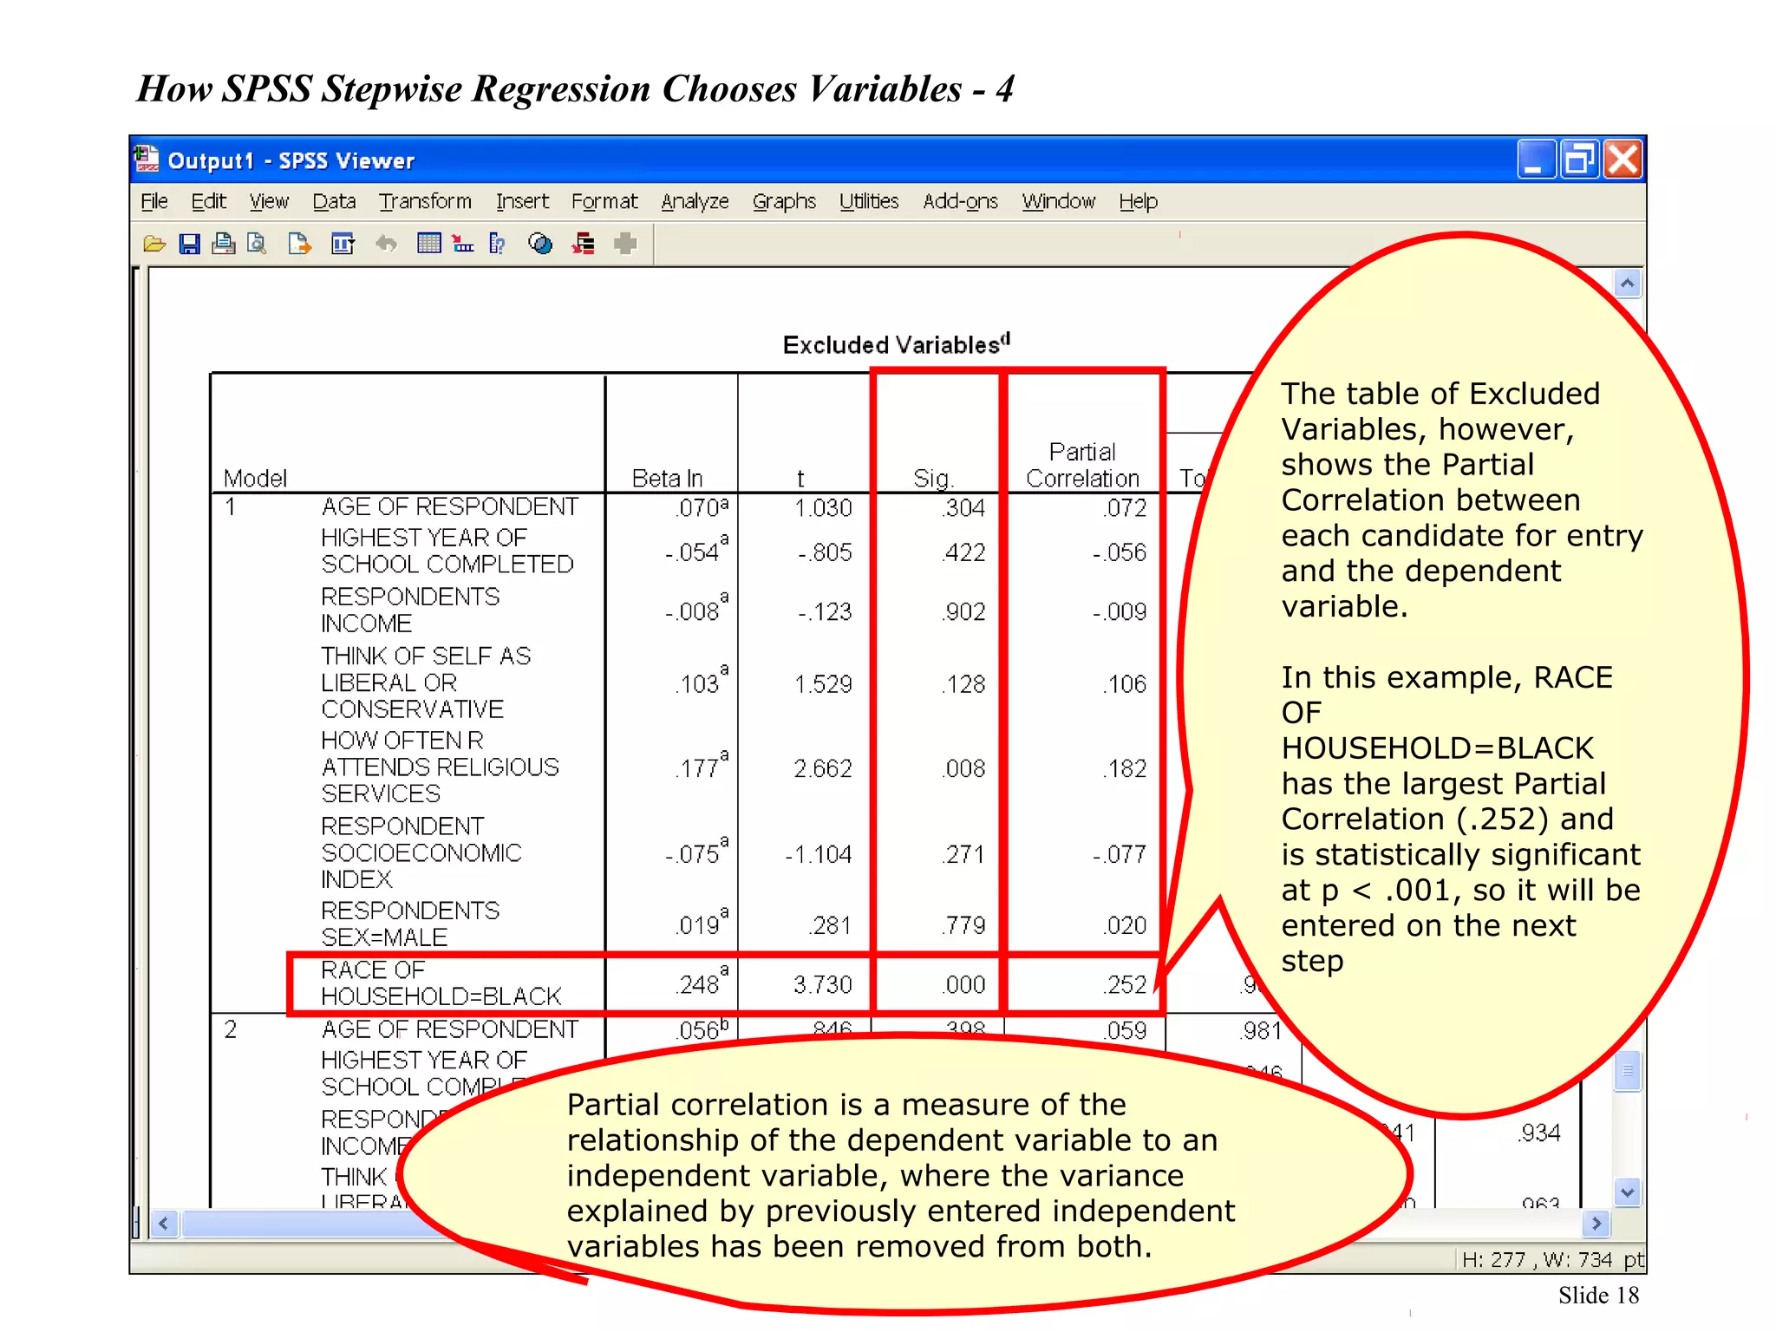Click the Save floppy disk icon
1776x1332 pixels.
189,244
